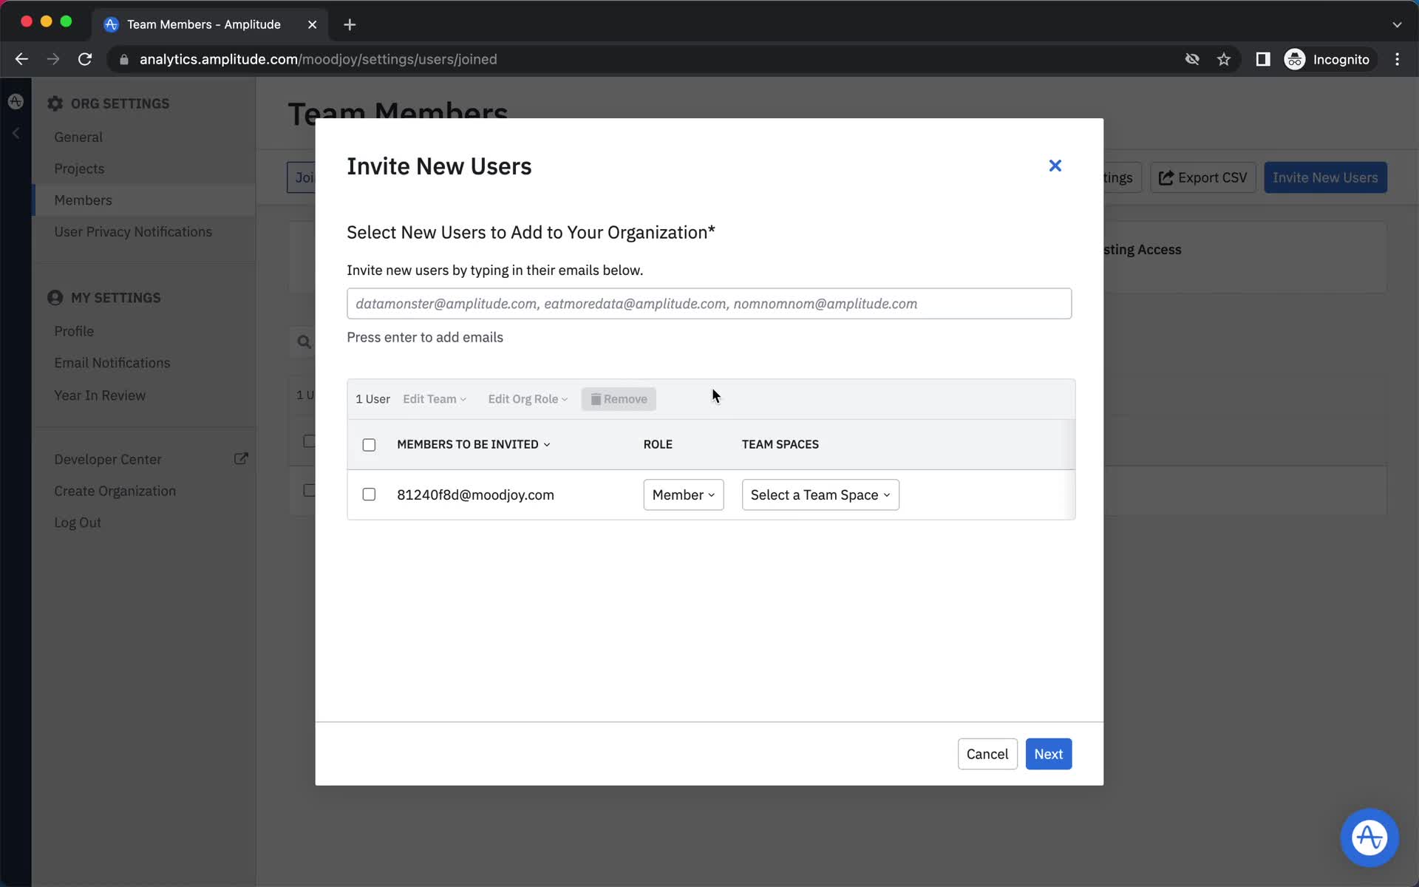
Task: Open the Org Settings General menu item
Action: (78, 136)
